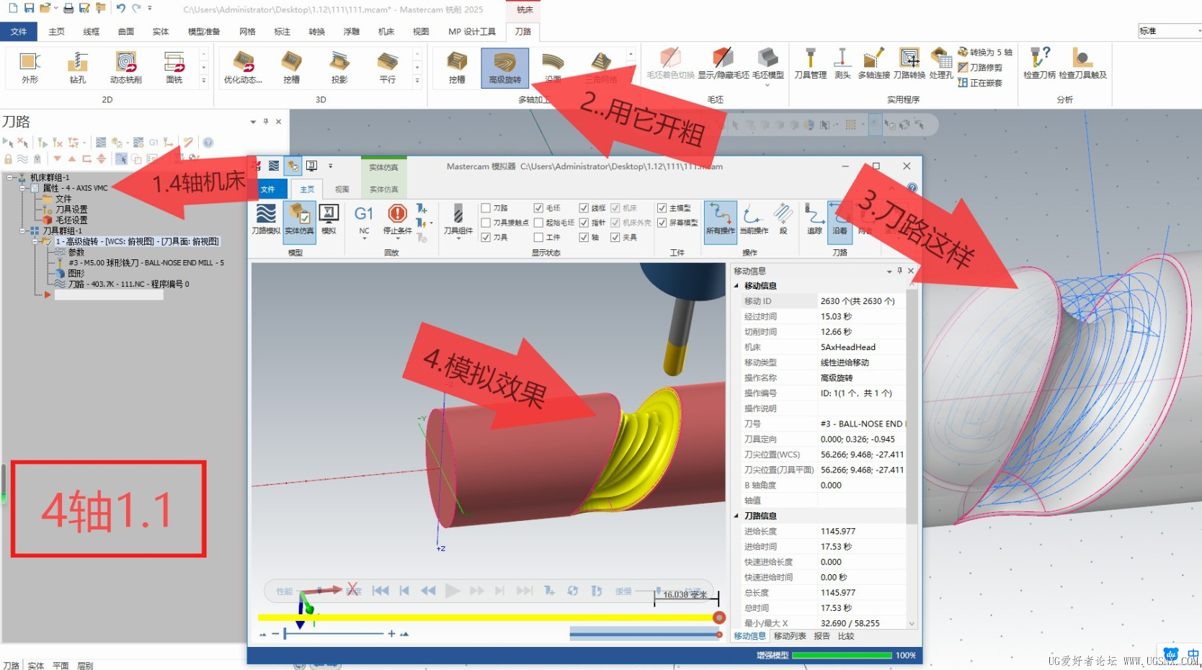Click 转换为 5 轴 button
This screenshot has height=670, width=1202.
(x=985, y=52)
